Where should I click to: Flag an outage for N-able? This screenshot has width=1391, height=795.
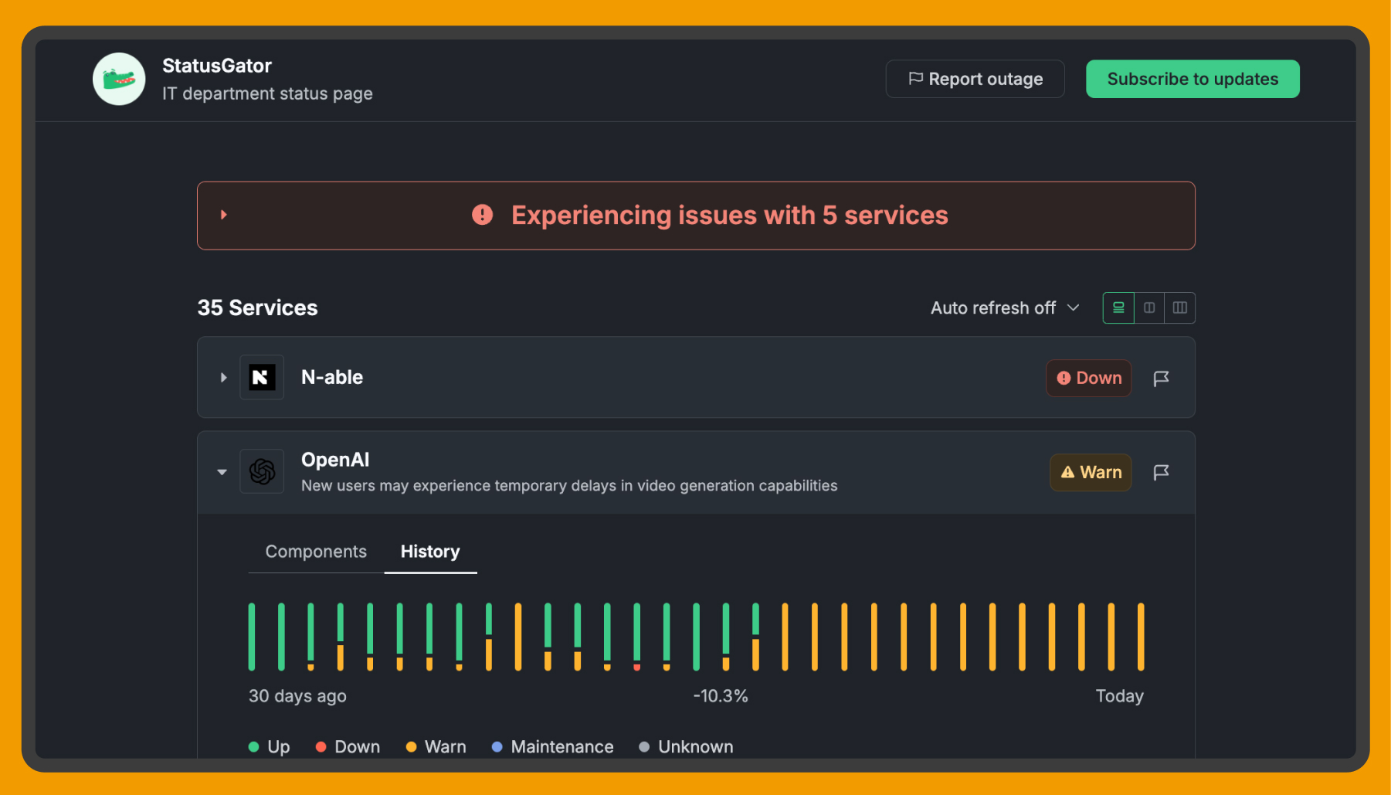[1161, 378]
